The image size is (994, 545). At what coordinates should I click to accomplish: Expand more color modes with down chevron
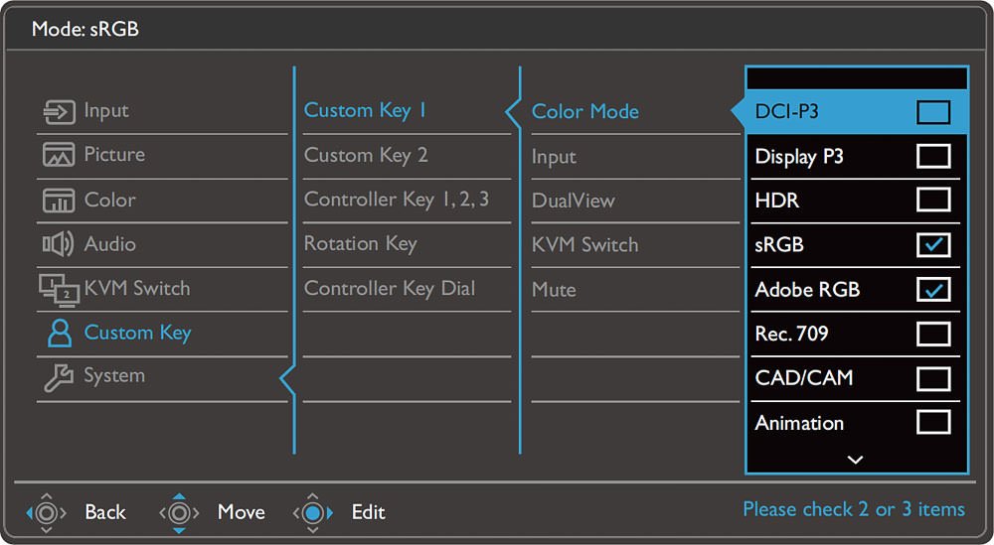(x=855, y=460)
